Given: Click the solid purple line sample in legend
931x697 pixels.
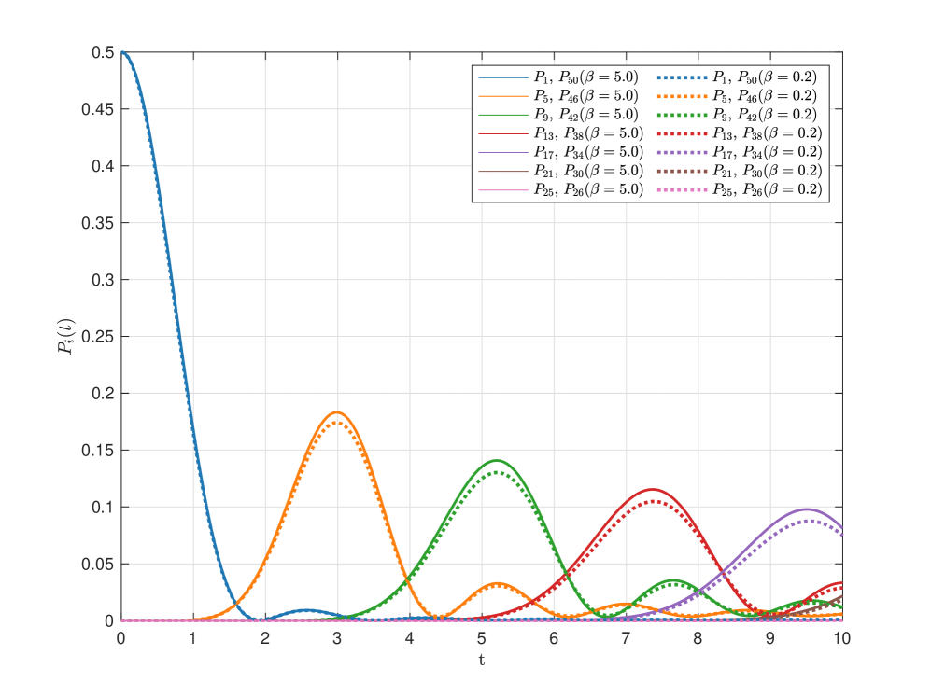Looking at the screenshot, I should [503, 152].
